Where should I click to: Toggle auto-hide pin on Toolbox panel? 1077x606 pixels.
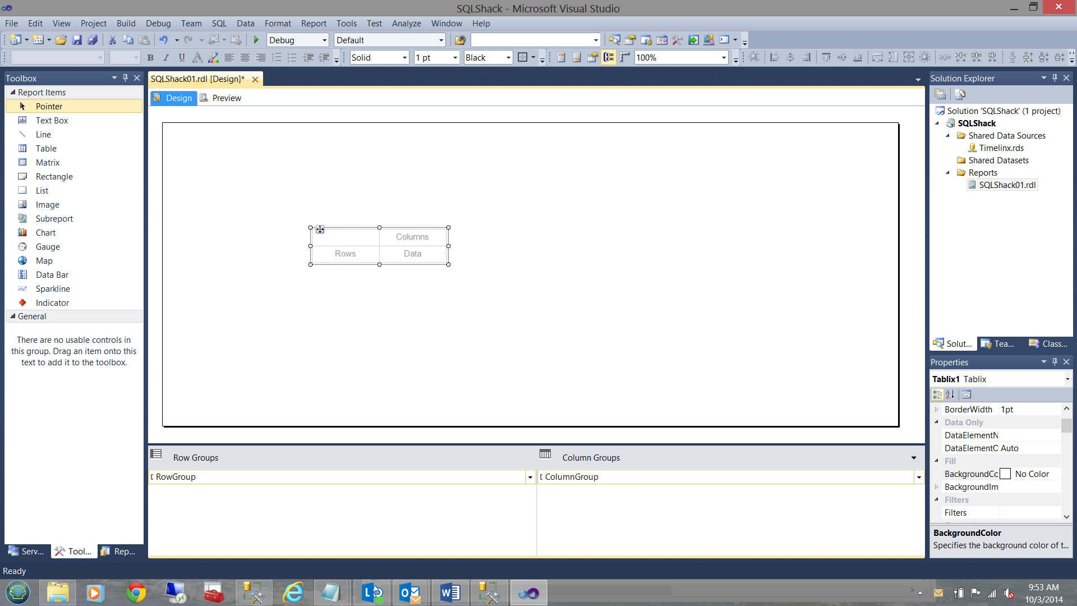click(125, 78)
